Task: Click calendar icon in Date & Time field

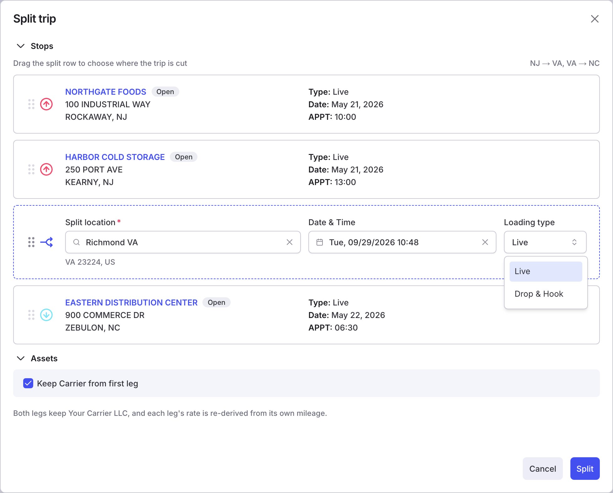Action: [320, 242]
